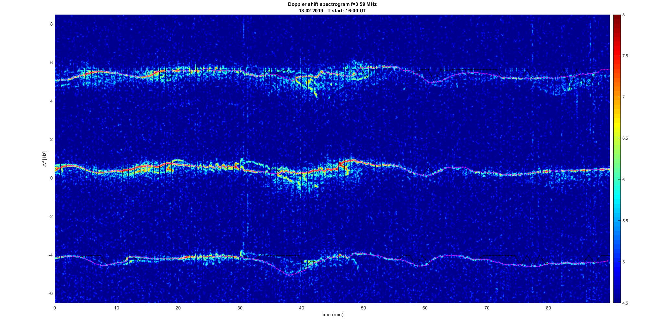Click the x-axis tick label 20
Image resolution: width=648 pixels, height=325 pixels.
tap(178, 308)
